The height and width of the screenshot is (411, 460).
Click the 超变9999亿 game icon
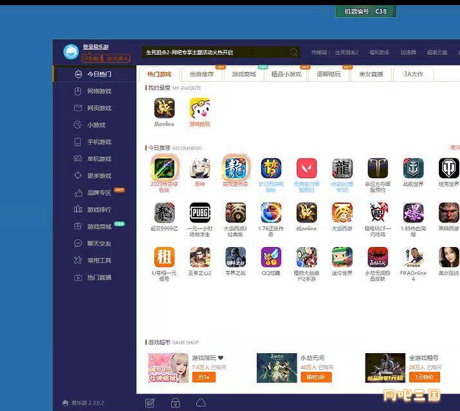(164, 213)
